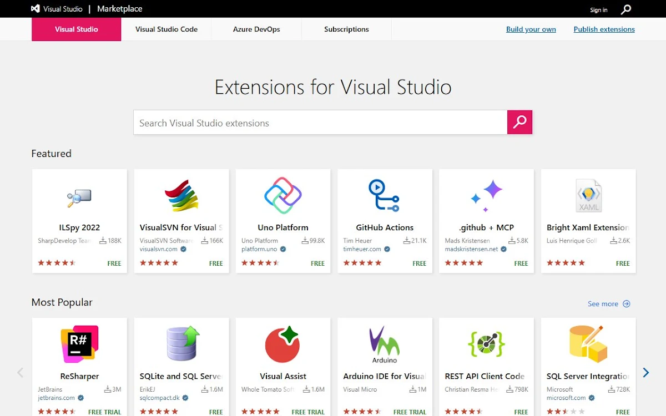This screenshot has width=666, height=416.
Task: Click the Featured section heading
Action: click(x=51, y=154)
